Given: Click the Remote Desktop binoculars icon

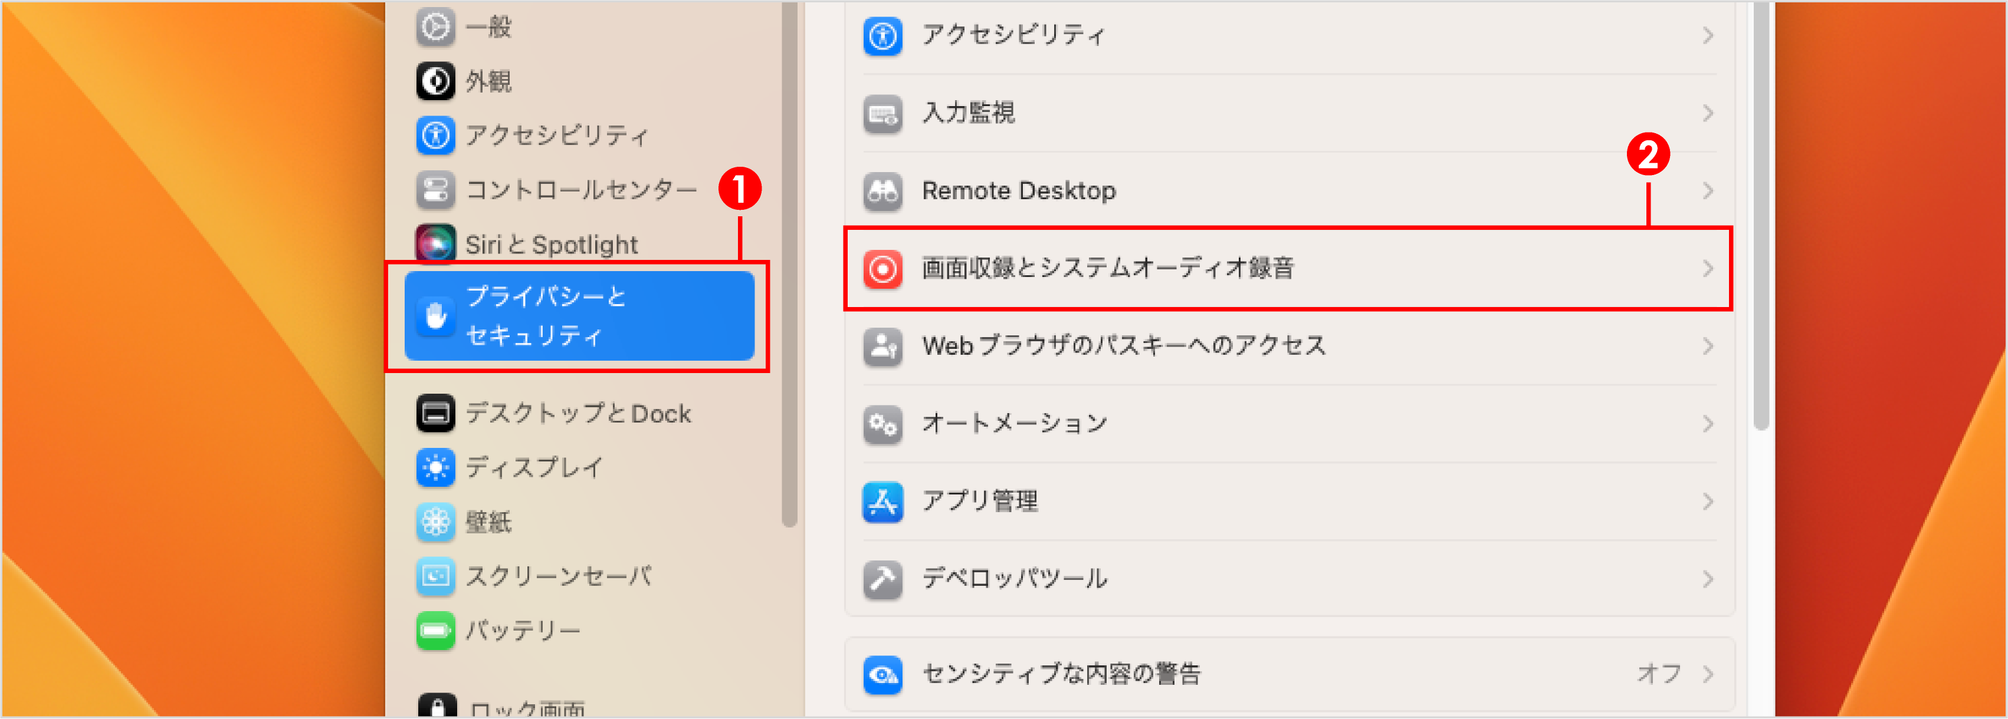Looking at the screenshot, I should pos(882,190).
